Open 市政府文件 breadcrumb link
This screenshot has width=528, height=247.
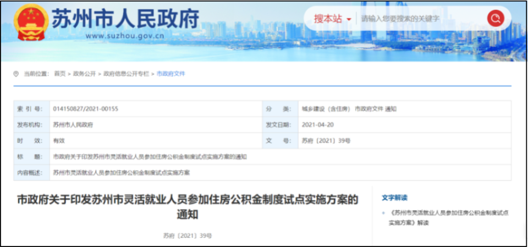[170, 74]
